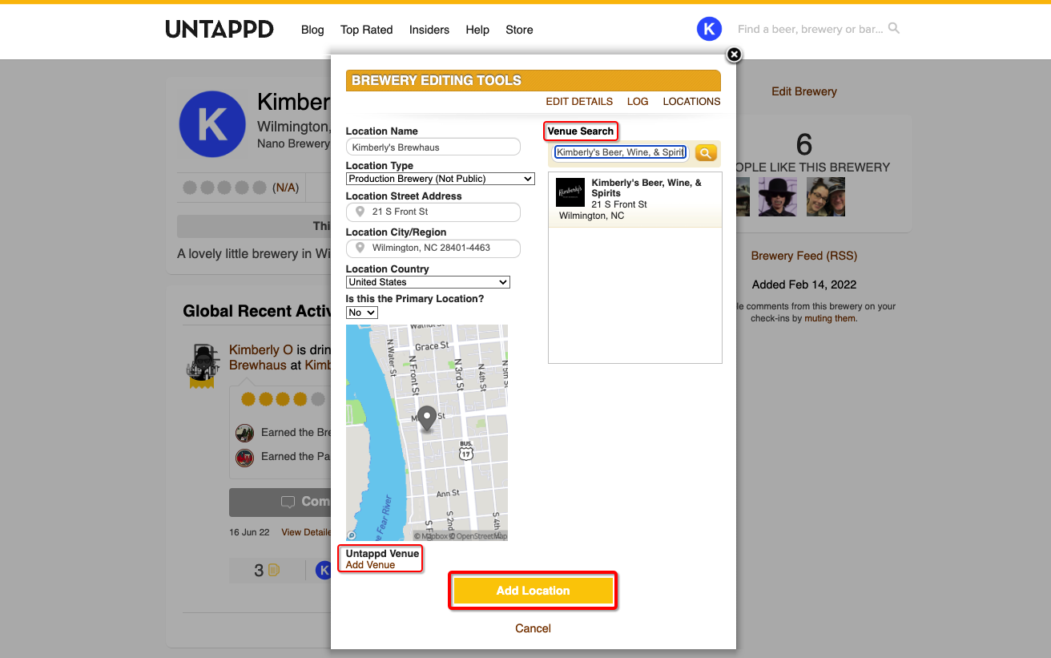Click the small K avatar beside the toast count

pos(323,571)
